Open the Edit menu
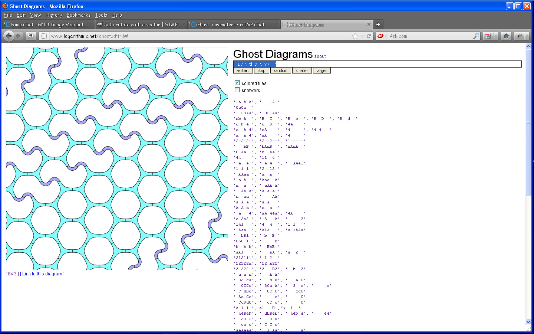Screen dimensions: 534x334 21,15
